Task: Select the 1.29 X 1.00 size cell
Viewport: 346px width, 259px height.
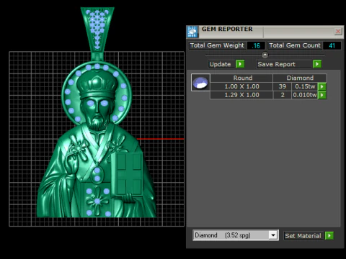Action: 241,95
